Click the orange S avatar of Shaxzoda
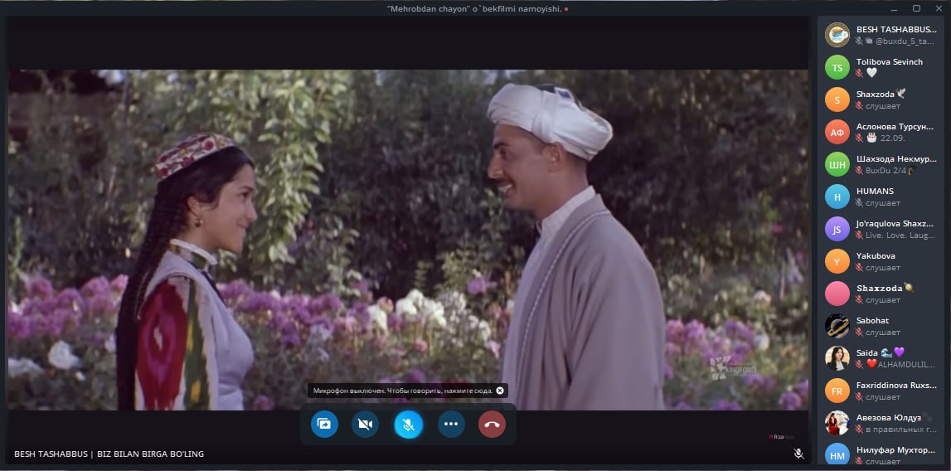This screenshot has height=471, width=951. tap(837, 100)
